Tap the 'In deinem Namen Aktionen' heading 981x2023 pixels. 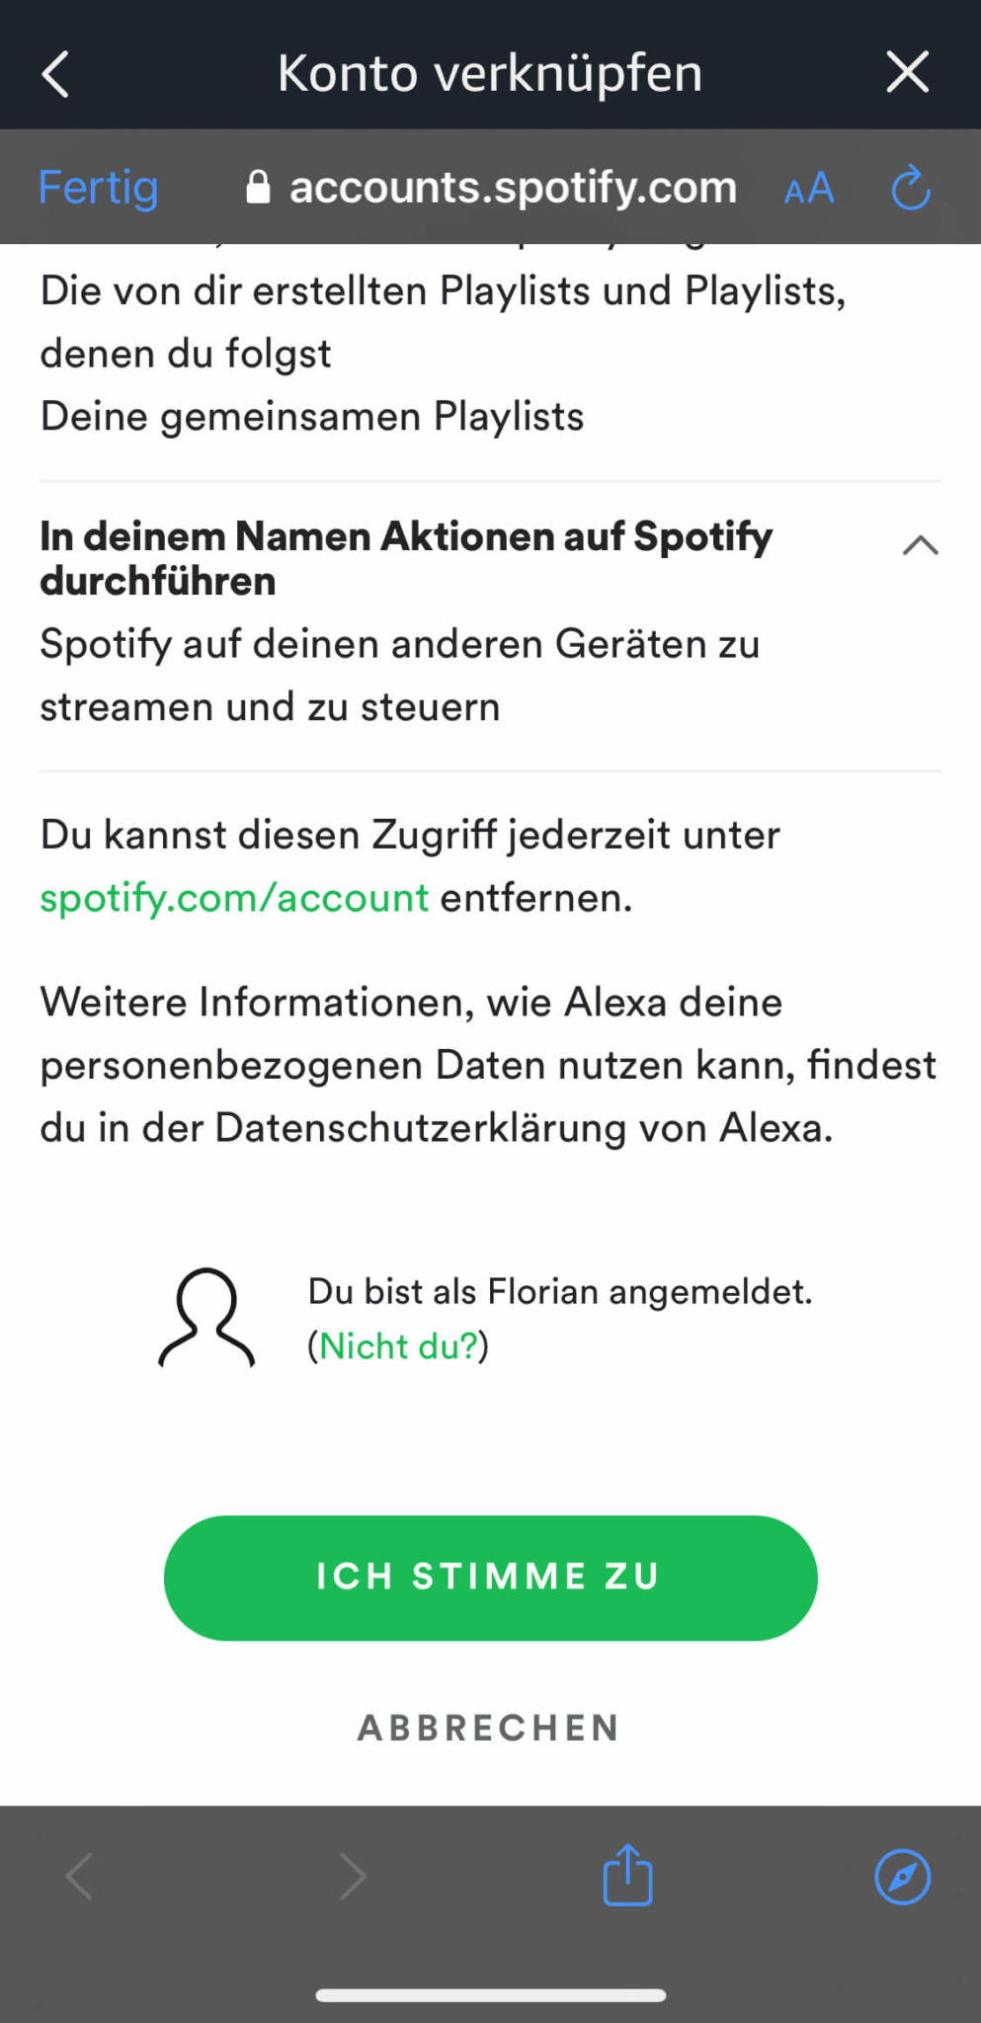tap(405, 558)
